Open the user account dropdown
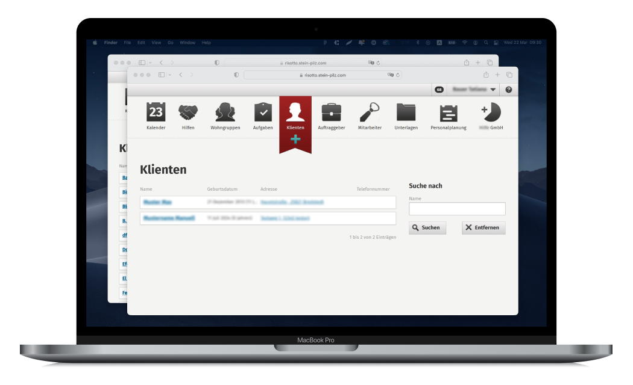 point(474,90)
